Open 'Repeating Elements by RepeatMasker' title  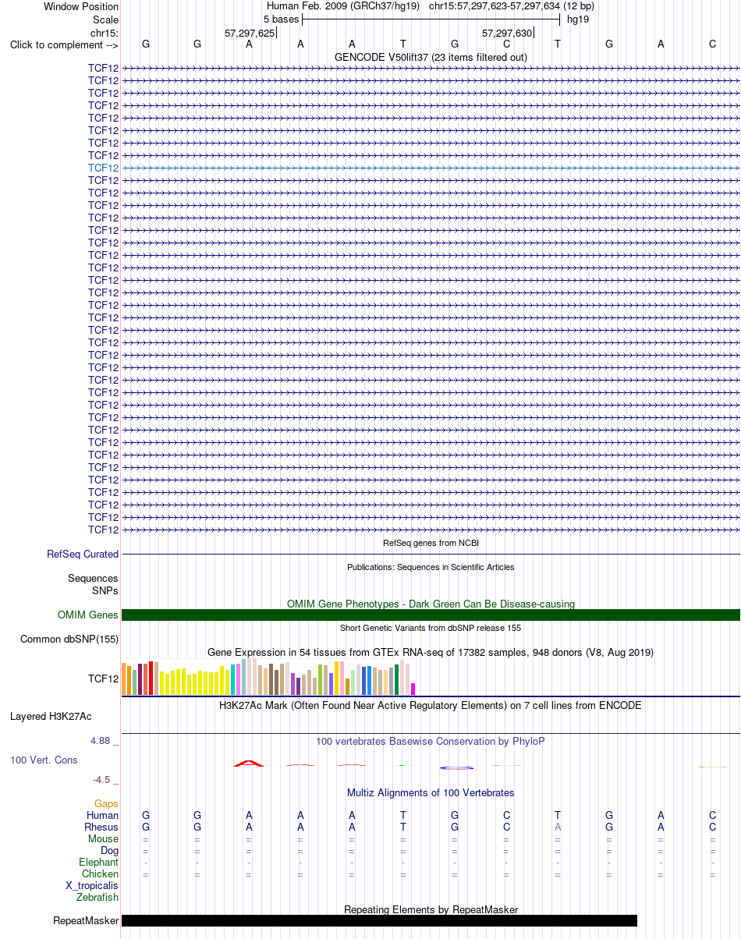point(431,909)
